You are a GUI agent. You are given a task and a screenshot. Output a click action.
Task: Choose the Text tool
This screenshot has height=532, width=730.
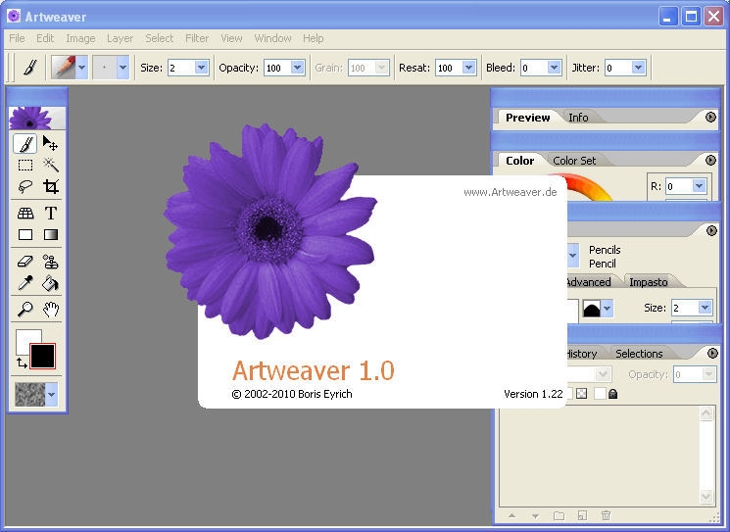pos(50,214)
